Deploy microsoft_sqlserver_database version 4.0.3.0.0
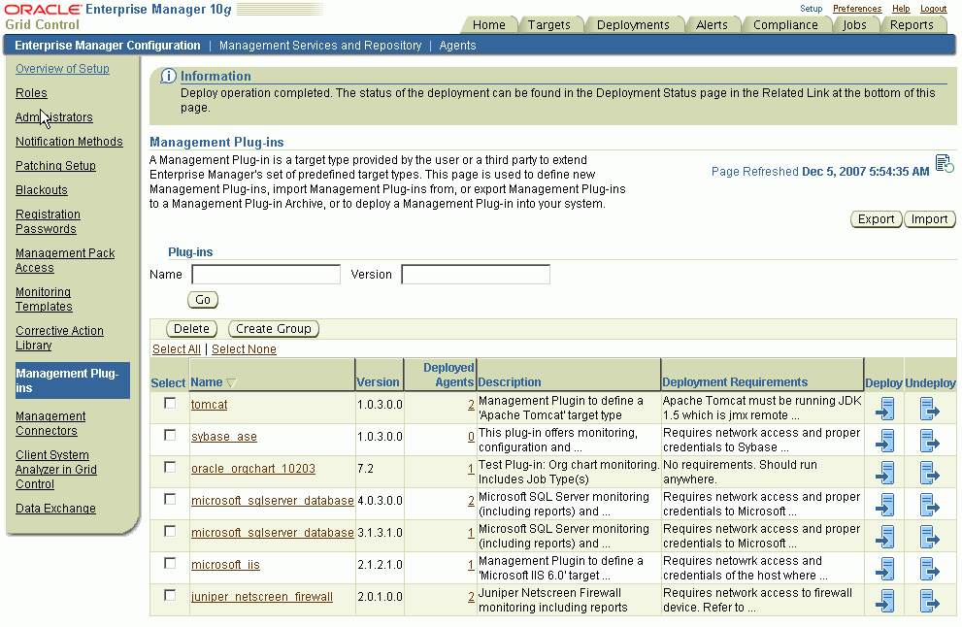Viewport: 962px width, 627px height. pos(884,504)
